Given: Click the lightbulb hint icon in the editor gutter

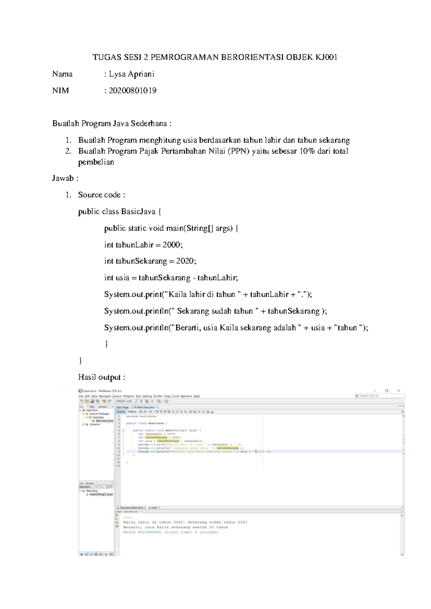Looking at the screenshot, I should pyautogui.click(x=119, y=451).
